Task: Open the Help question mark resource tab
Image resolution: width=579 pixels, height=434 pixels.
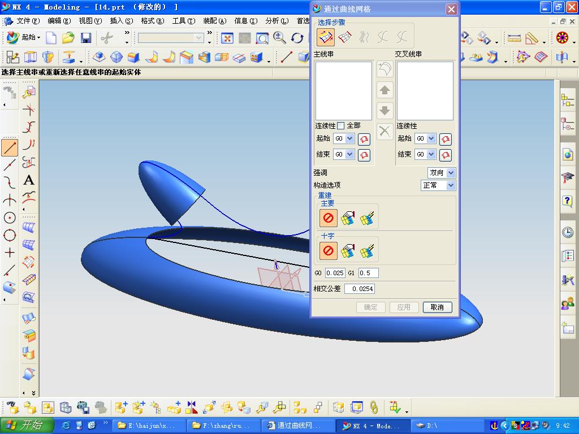Action: (568, 202)
